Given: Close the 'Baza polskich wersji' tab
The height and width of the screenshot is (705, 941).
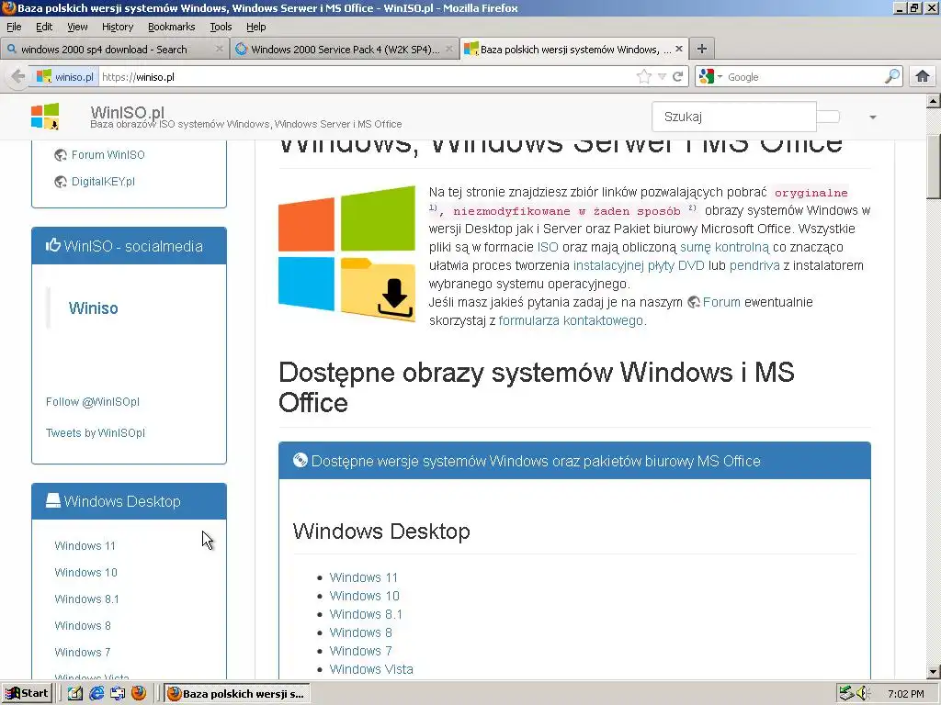Looking at the screenshot, I should (679, 50).
